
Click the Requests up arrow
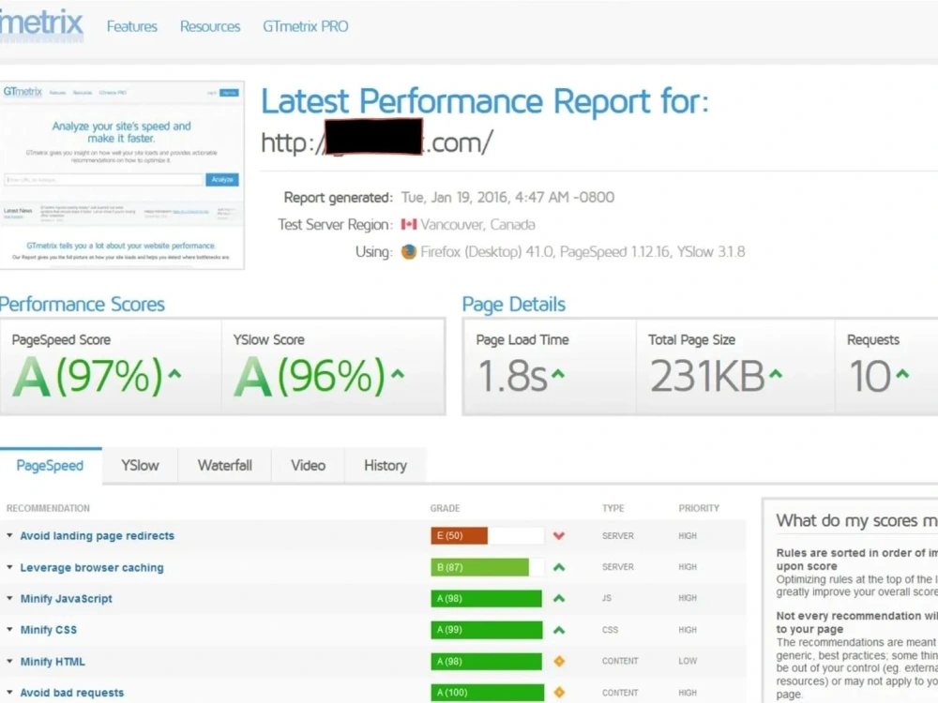click(902, 374)
